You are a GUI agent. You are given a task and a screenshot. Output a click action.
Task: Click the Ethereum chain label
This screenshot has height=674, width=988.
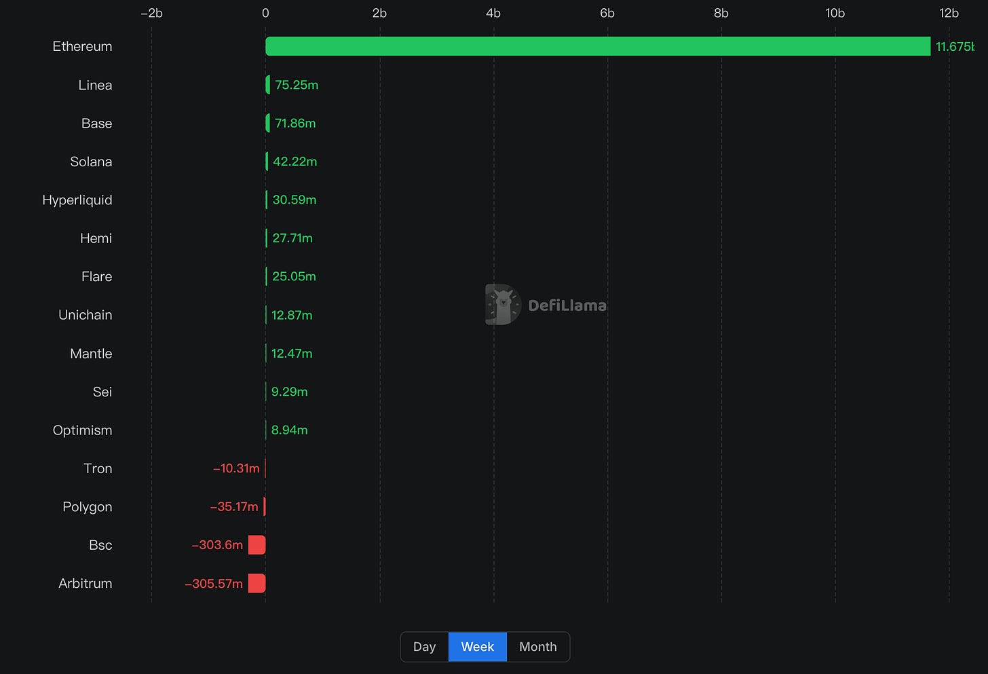point(82,46)
